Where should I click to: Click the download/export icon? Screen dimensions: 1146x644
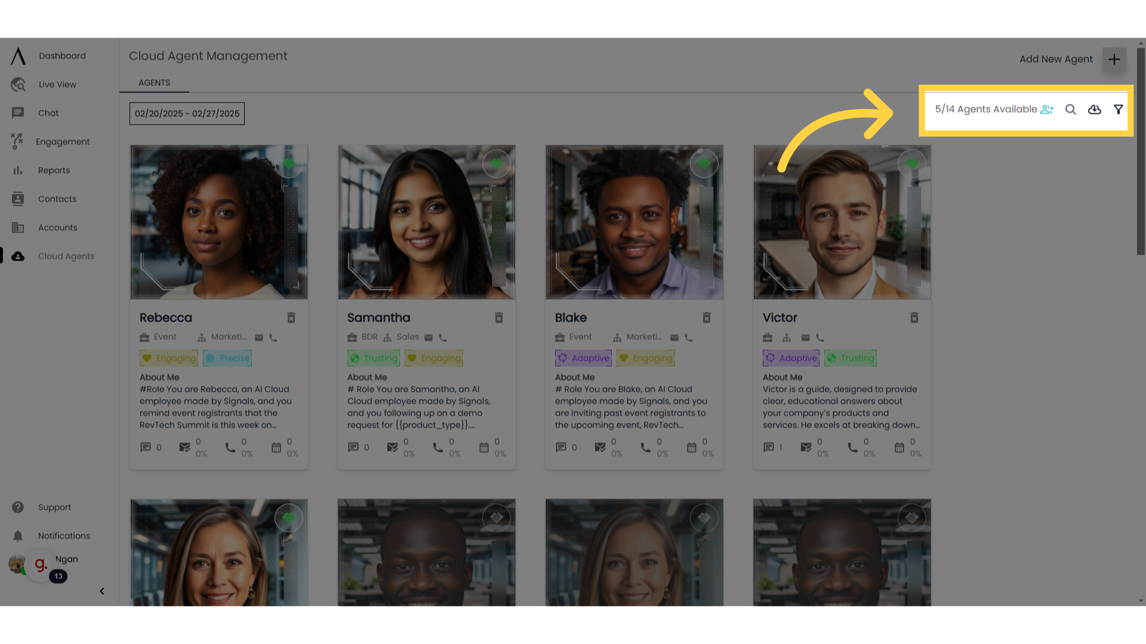[1095, 109]
